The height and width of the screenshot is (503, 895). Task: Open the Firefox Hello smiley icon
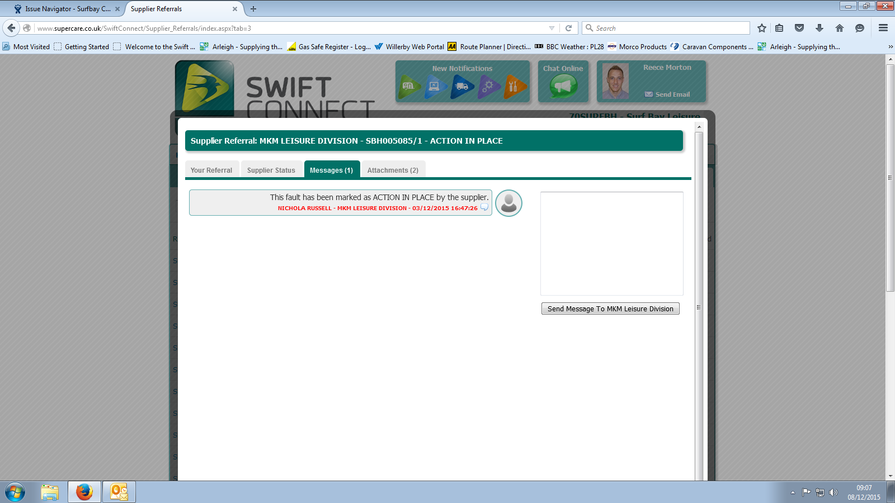click(860, 28)
